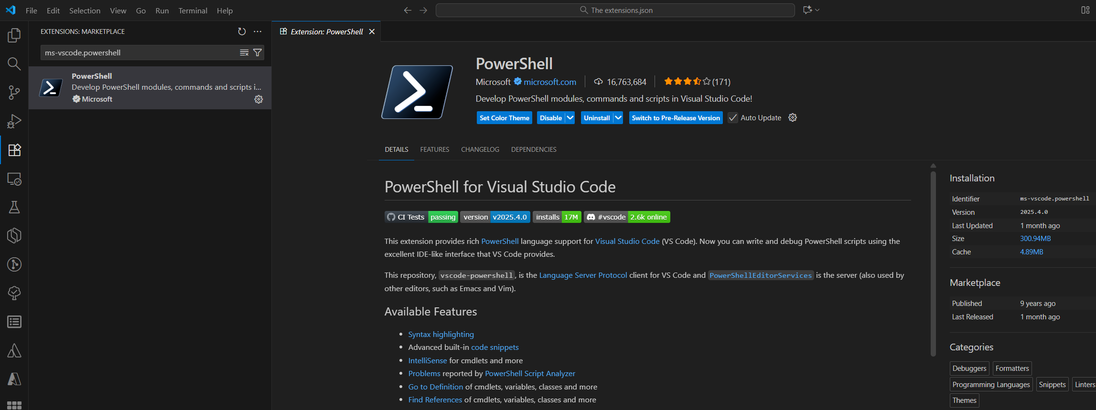
Task: Open the View menu
Action: tap(118, 11)
